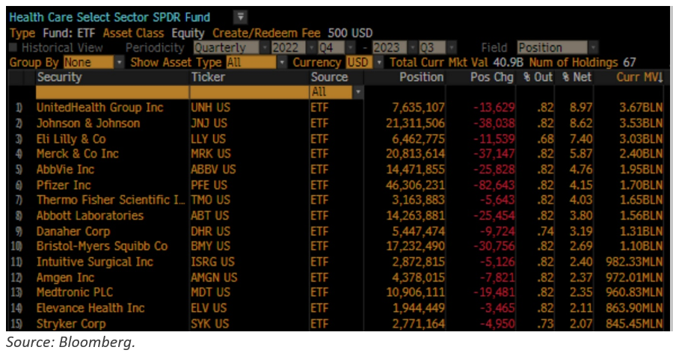Open the Q4 start quarter dropdown
Viewport: 673px width, 353px height.
tap(336, 47)
